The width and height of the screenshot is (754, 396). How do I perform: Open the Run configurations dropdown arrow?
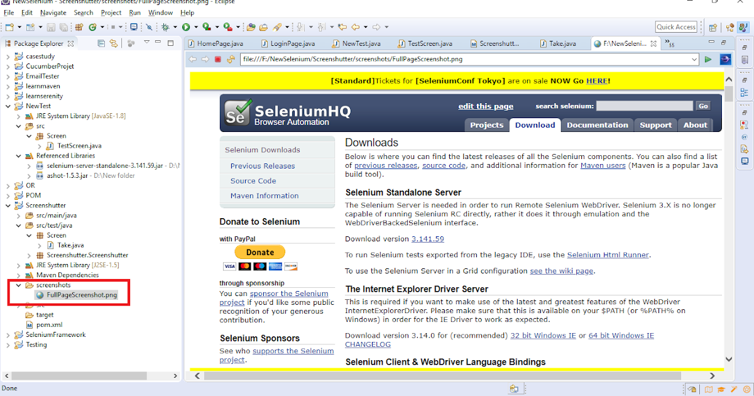tap(196, 27)
